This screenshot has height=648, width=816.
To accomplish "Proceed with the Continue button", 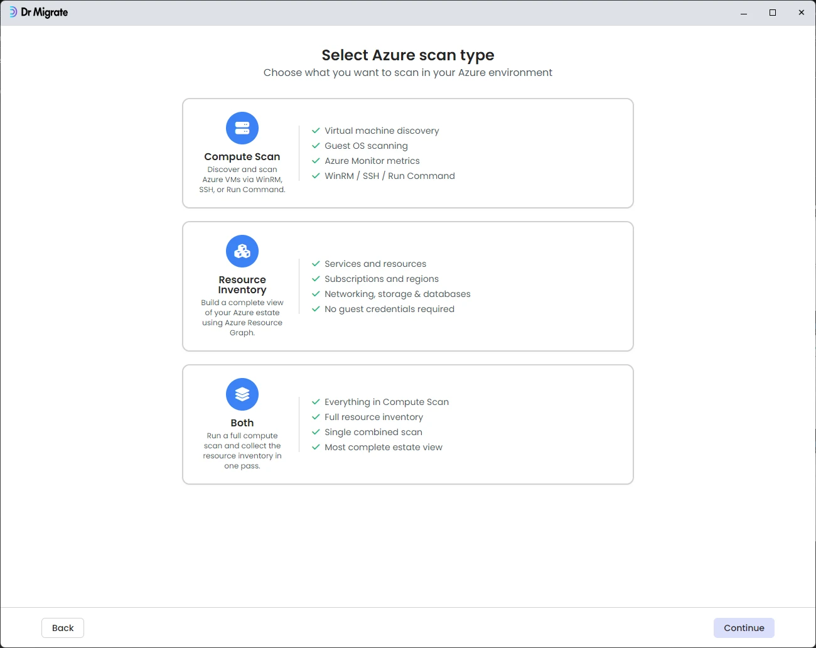I will click(x=744, y=628).
